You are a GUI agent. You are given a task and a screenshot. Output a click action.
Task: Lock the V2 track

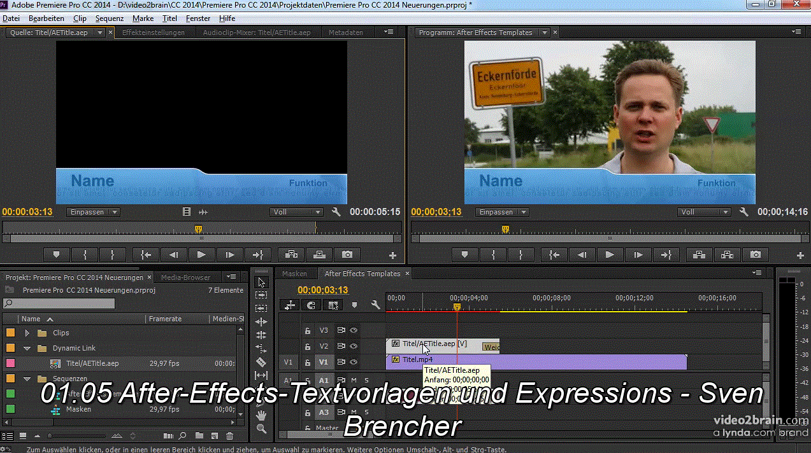point(307,346)
